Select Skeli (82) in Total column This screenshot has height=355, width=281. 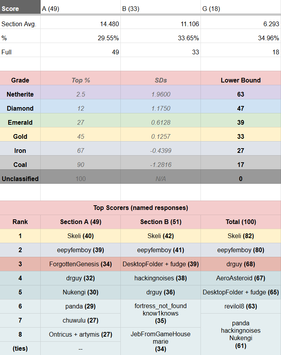pyautogui.click(x=241, y=236)
